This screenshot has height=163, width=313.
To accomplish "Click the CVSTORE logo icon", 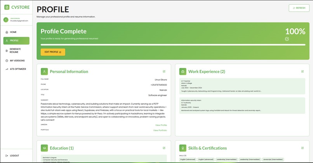I will tap(7, 7).
